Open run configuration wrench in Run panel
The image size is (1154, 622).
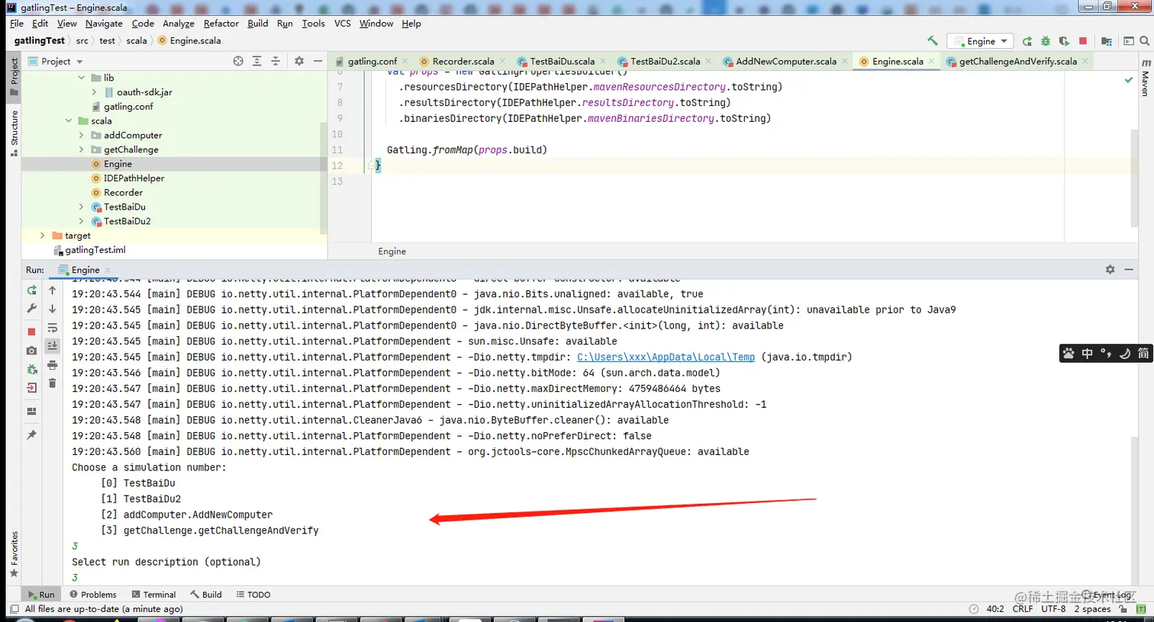coord(31,309)
